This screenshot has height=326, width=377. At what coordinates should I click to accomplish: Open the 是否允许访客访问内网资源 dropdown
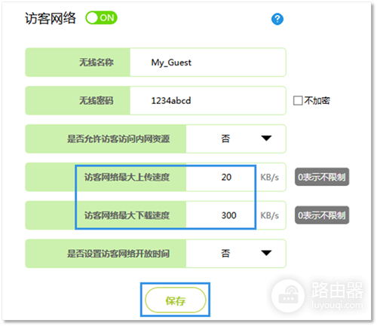click(x=236, y=139)
